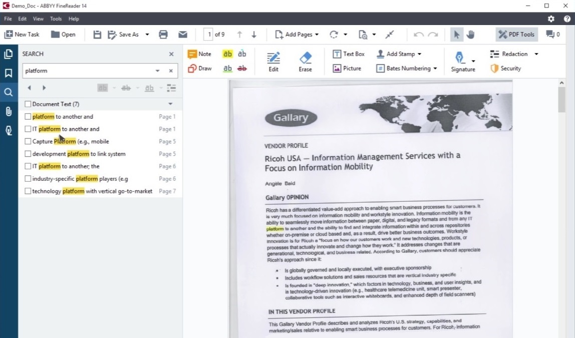Open the comments pane showing 0
Image resolution: width=575 pixels, height=338 pixels.
tap(553, 35)
